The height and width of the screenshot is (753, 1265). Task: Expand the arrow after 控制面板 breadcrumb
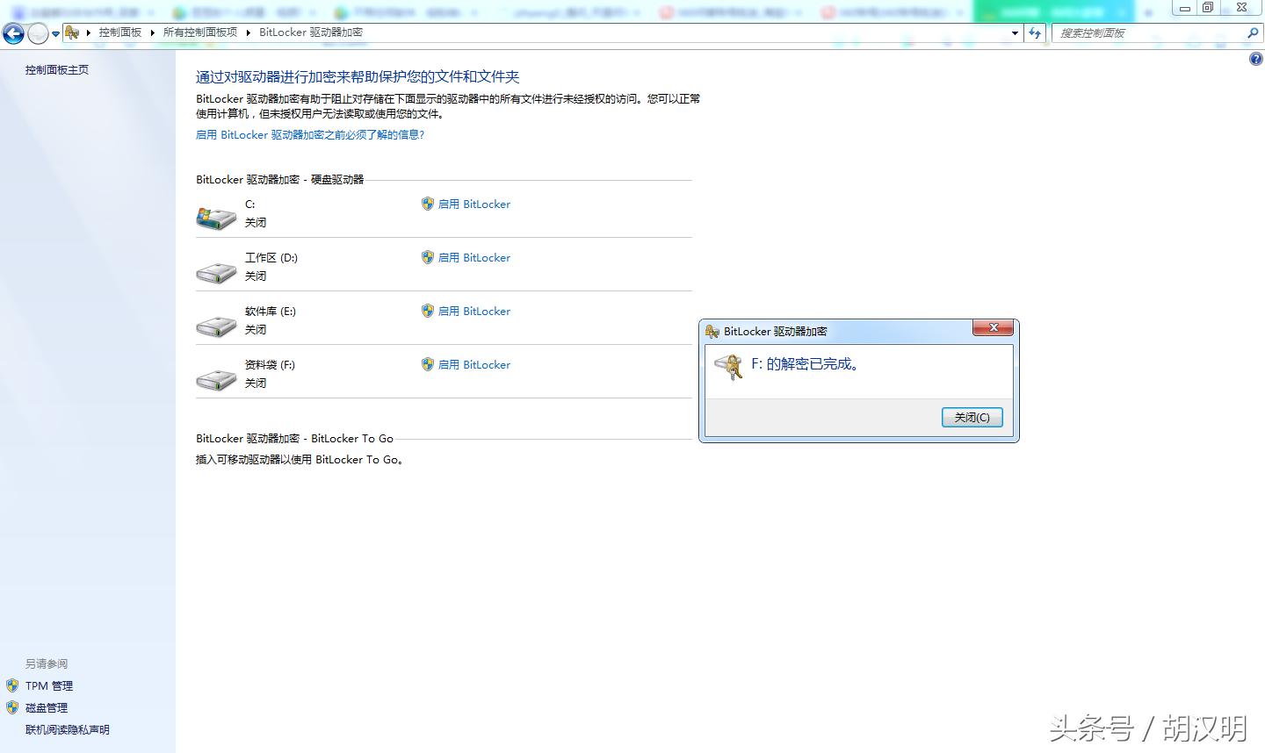[x=152, y=32]
